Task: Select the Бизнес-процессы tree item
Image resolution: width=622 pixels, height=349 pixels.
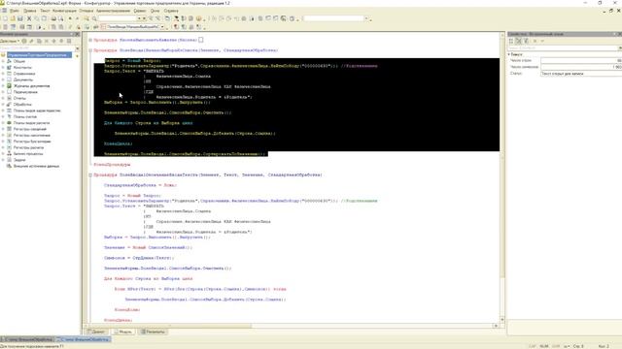Action: pyautogui.click(x=28, y=153)
